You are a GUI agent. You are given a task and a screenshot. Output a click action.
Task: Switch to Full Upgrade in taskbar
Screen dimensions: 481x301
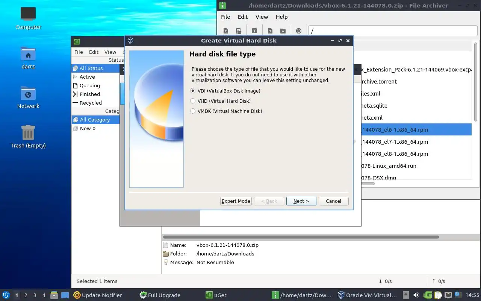[160, 295]
